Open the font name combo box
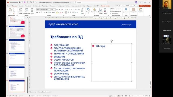 [x=44, y=9]
